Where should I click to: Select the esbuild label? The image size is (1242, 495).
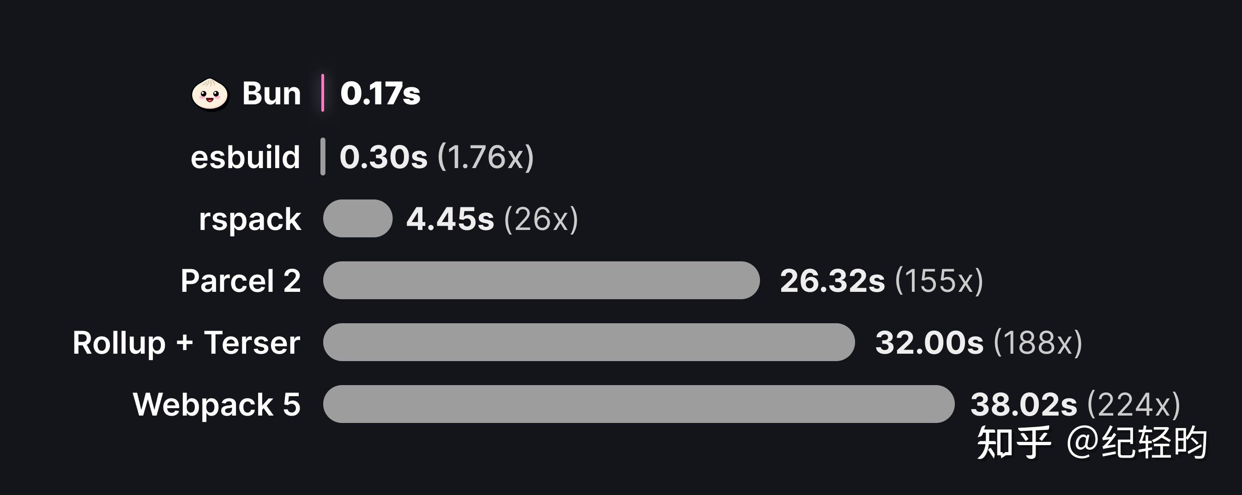246,157
